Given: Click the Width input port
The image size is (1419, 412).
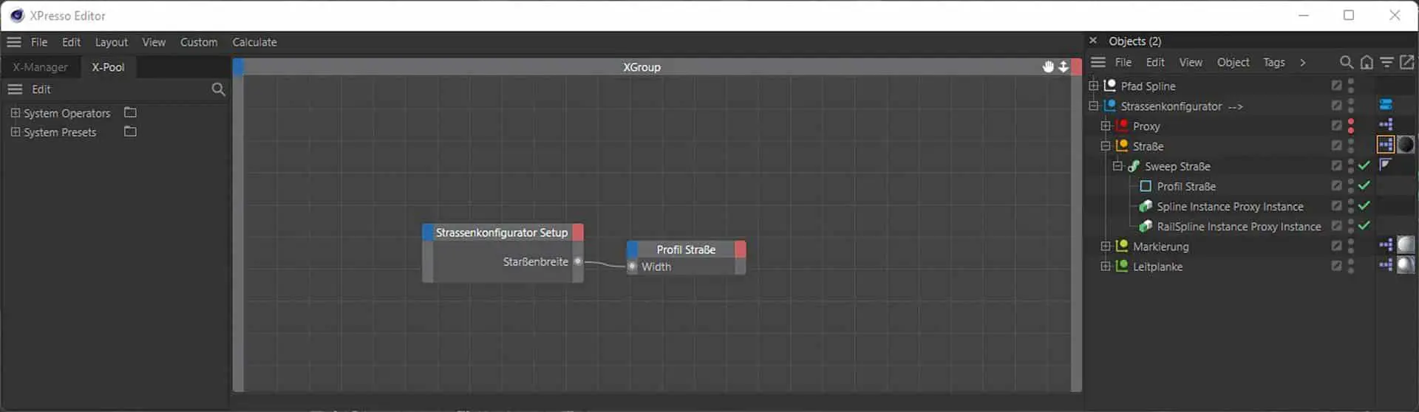Looking at the screenshot, I should click(633, 267).
